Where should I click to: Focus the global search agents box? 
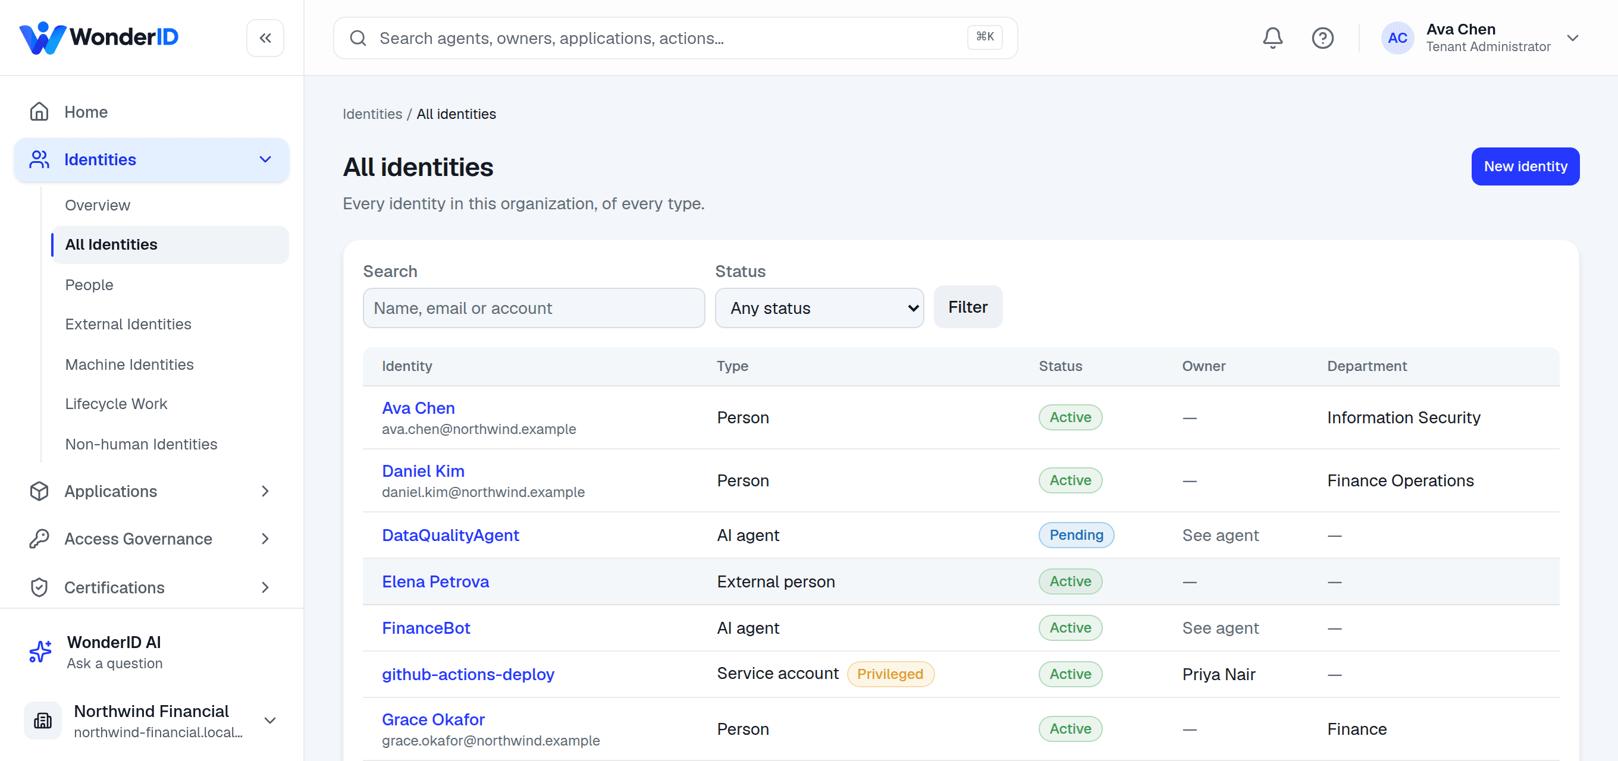[x=675, y=38]
